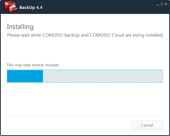Minimize the BackUp installer window
Image resolution: width=170 pixels, height=136 pixels.
tap(158, 5)
